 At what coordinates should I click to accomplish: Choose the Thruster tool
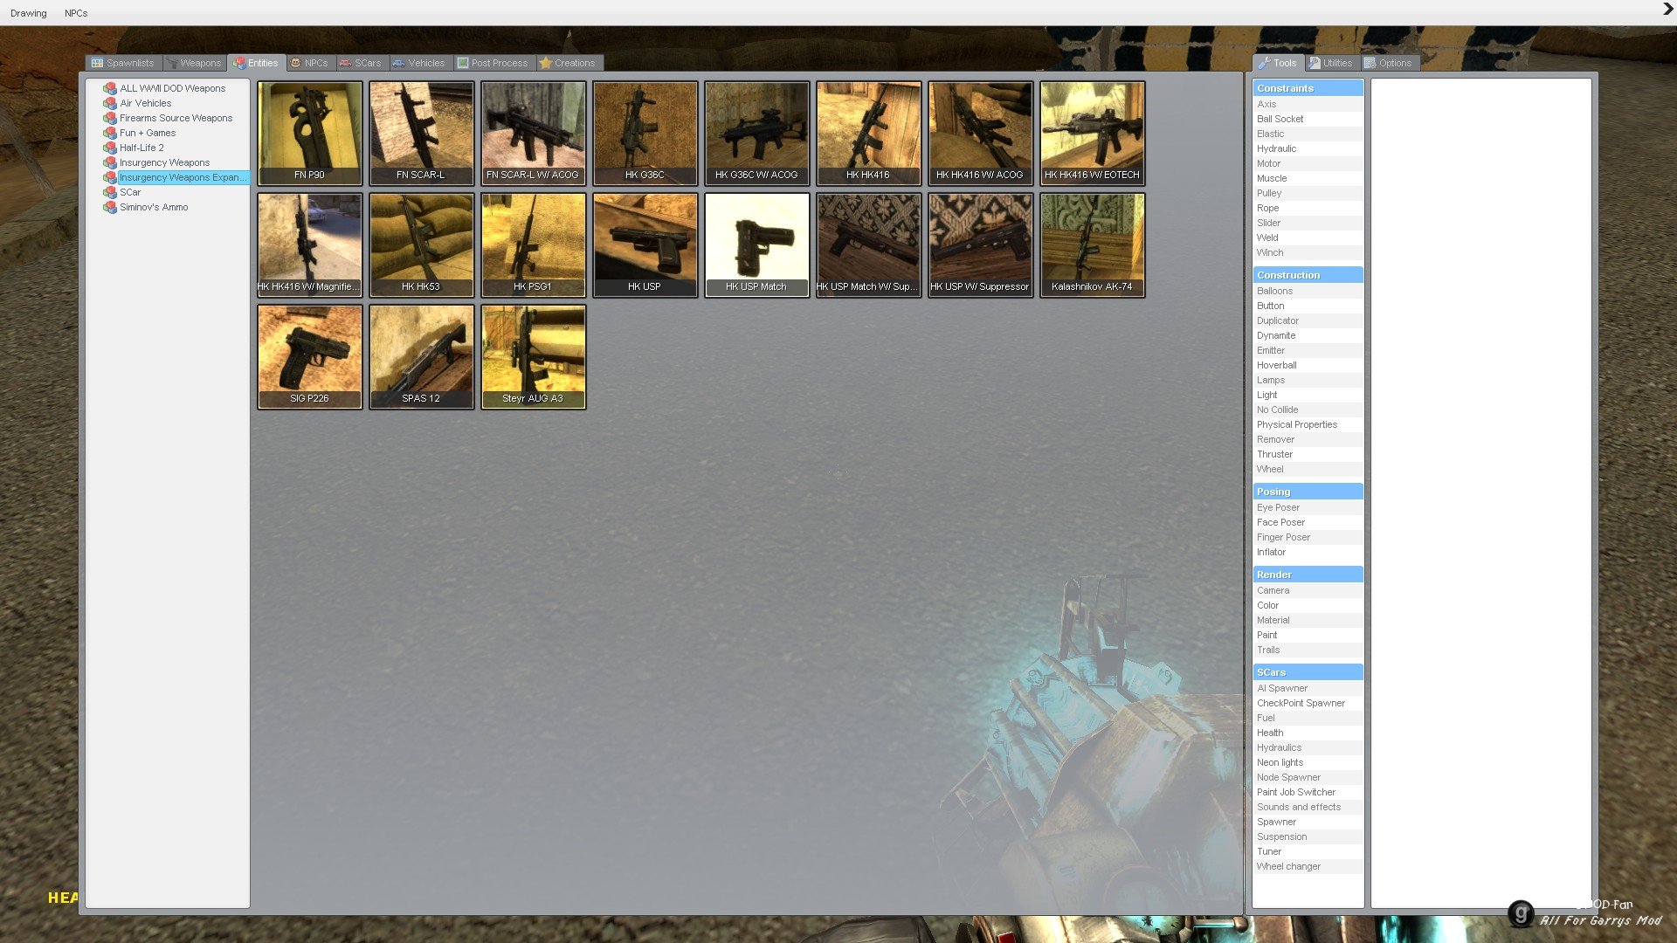coord(1308,454)
